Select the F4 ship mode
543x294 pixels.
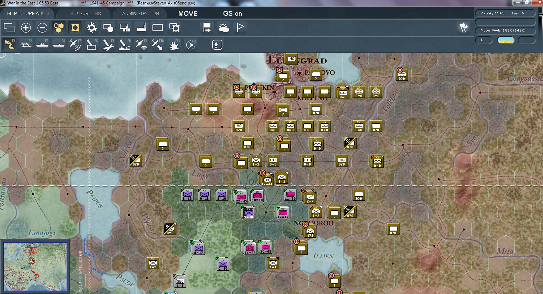59,45
